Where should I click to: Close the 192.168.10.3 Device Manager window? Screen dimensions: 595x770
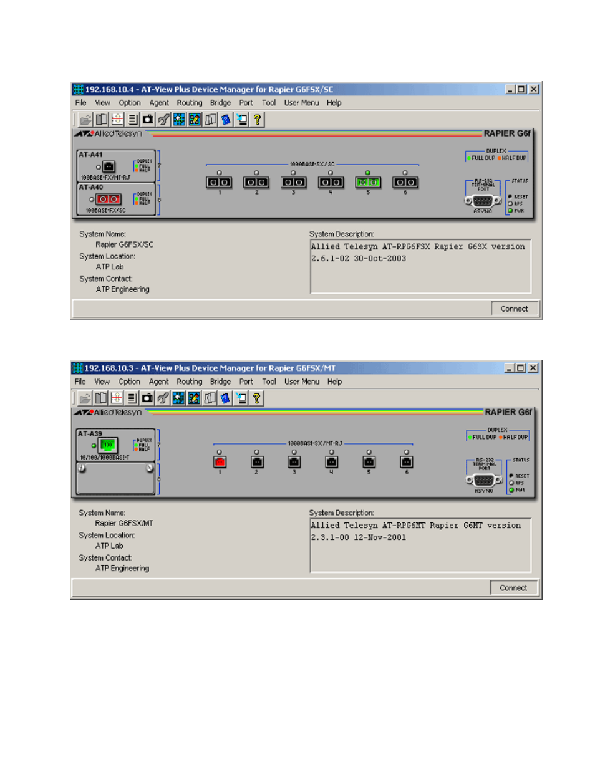[533, 368]
